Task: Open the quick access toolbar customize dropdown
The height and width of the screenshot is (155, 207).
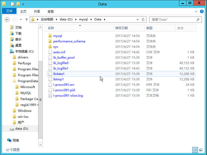Action: (x=23, y=4)
